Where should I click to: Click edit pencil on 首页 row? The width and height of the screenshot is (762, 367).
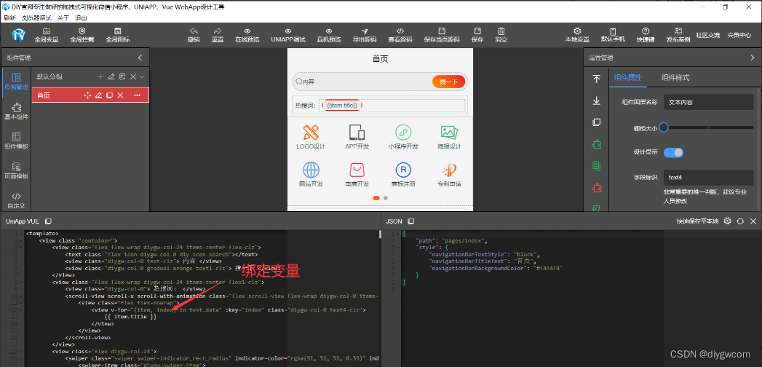[x=99, y=95]
